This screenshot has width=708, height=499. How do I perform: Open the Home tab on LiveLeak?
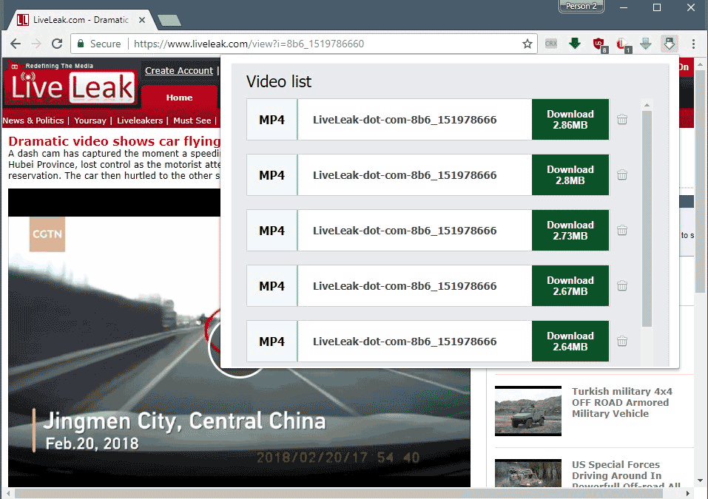[x=179, y=98]
